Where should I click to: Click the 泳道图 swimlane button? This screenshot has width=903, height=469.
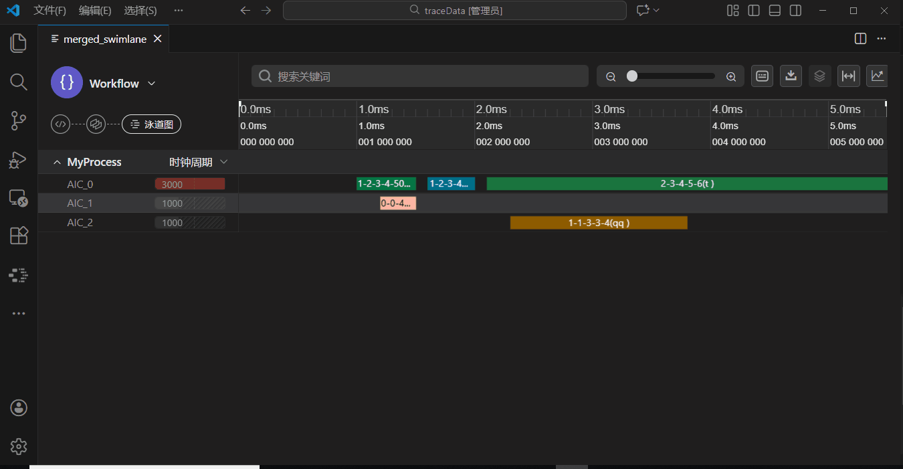click(151, 124)
